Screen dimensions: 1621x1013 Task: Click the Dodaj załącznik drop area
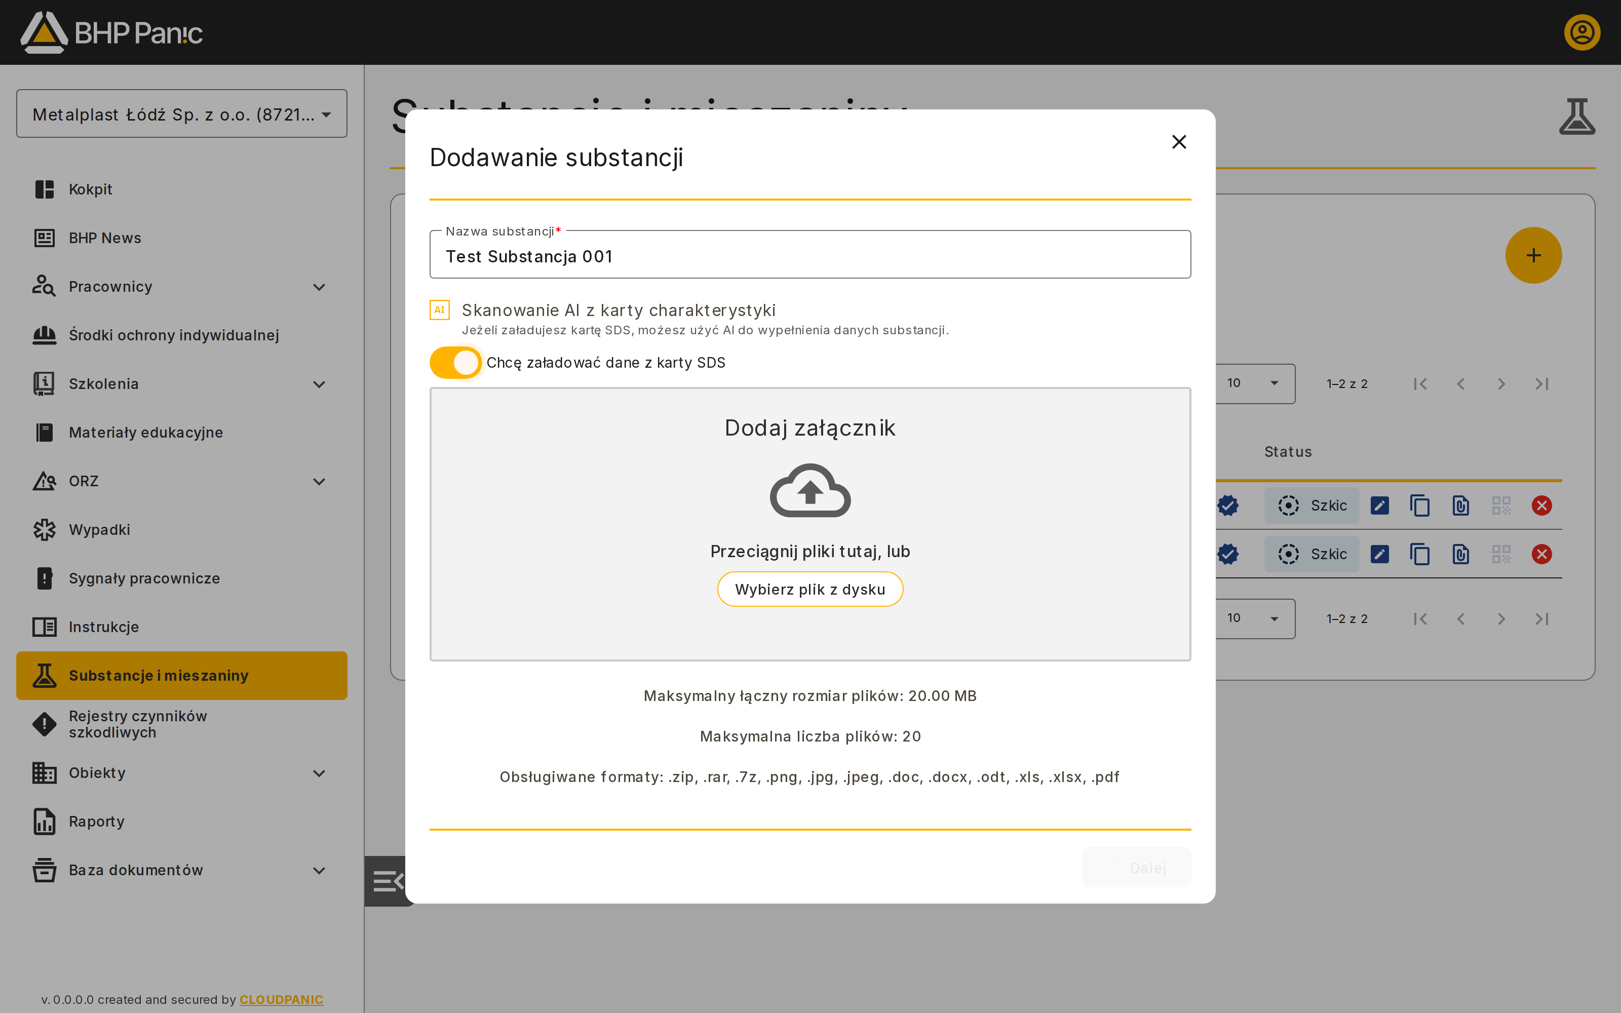[x=810, y=524]
